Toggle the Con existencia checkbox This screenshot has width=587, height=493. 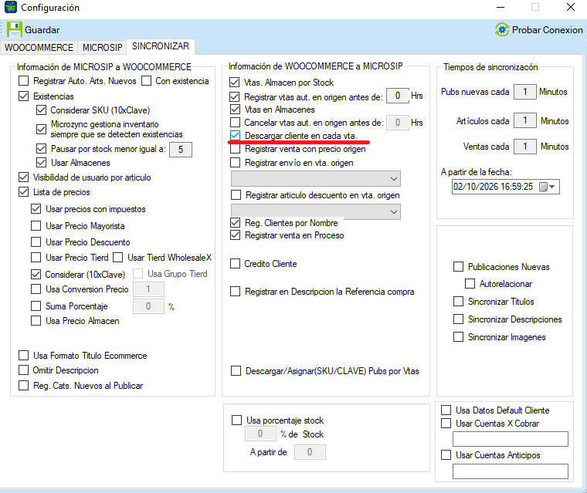tap(147, 81)
